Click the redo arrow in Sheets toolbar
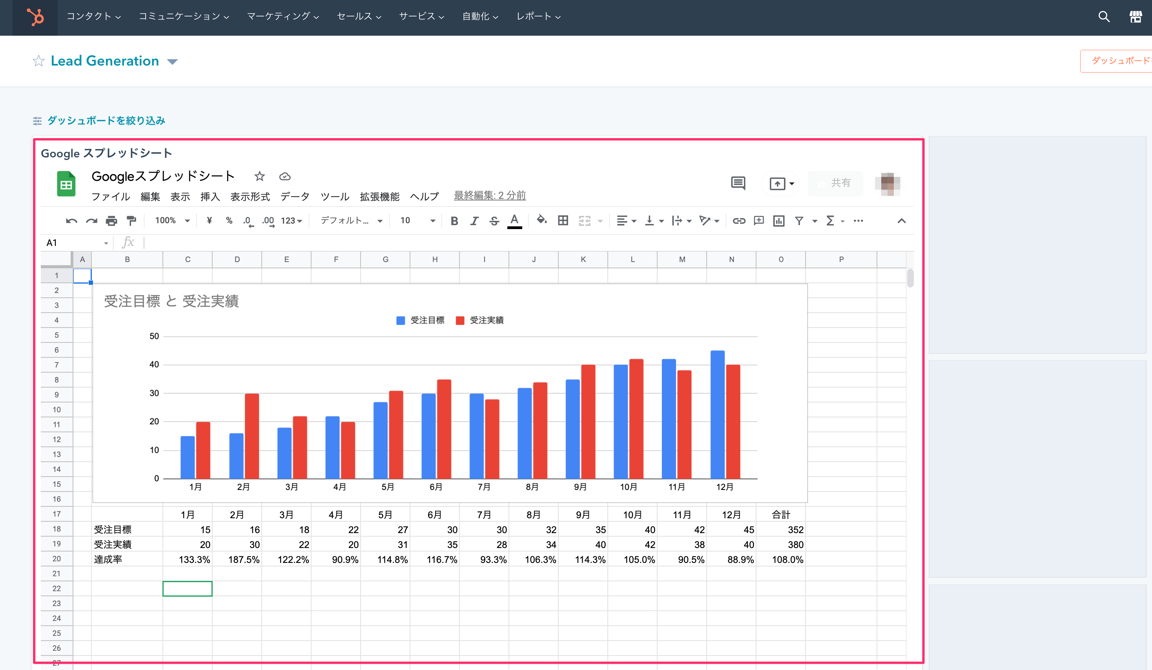1152x670 pixels. coord(91,221)
